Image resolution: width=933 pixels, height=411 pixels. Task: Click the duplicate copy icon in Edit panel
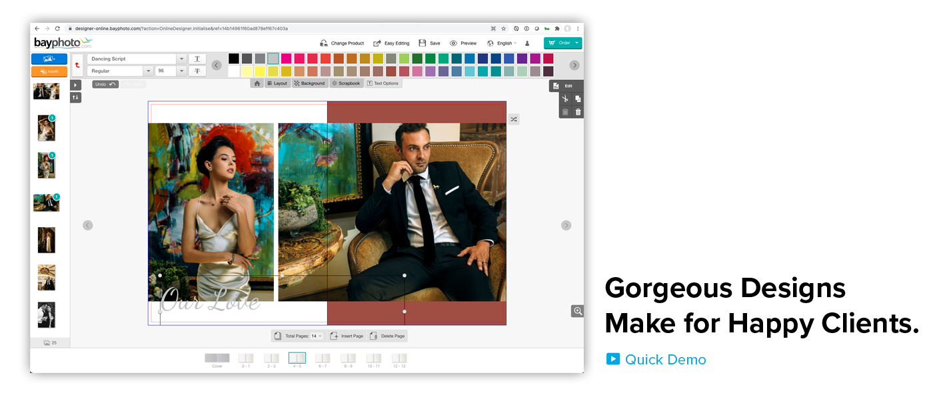[578, 99]
